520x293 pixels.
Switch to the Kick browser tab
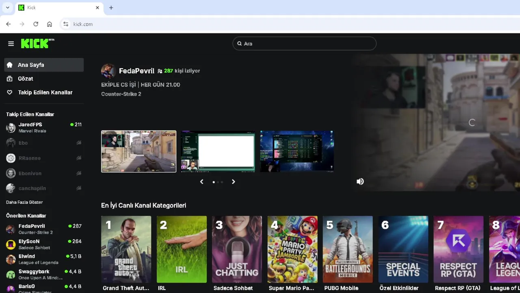coord(59,8)
